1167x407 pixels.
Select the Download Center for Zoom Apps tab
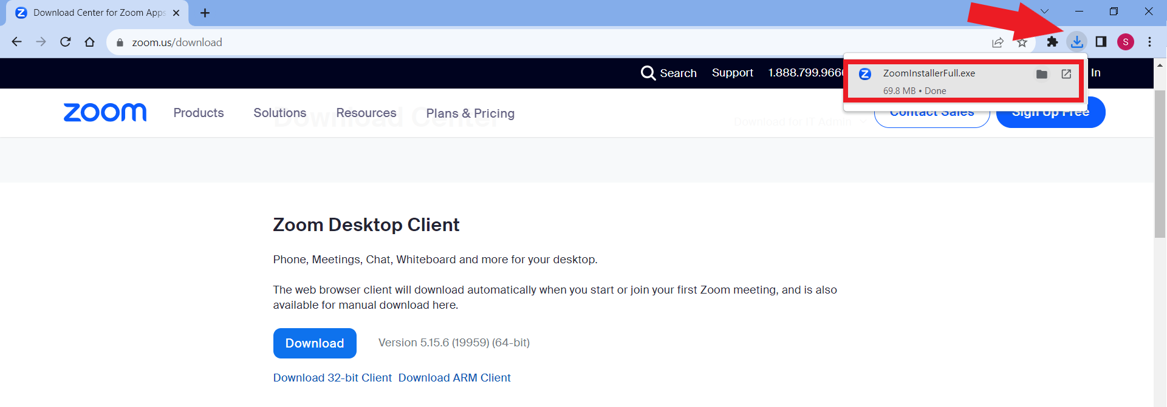point(97,13)
